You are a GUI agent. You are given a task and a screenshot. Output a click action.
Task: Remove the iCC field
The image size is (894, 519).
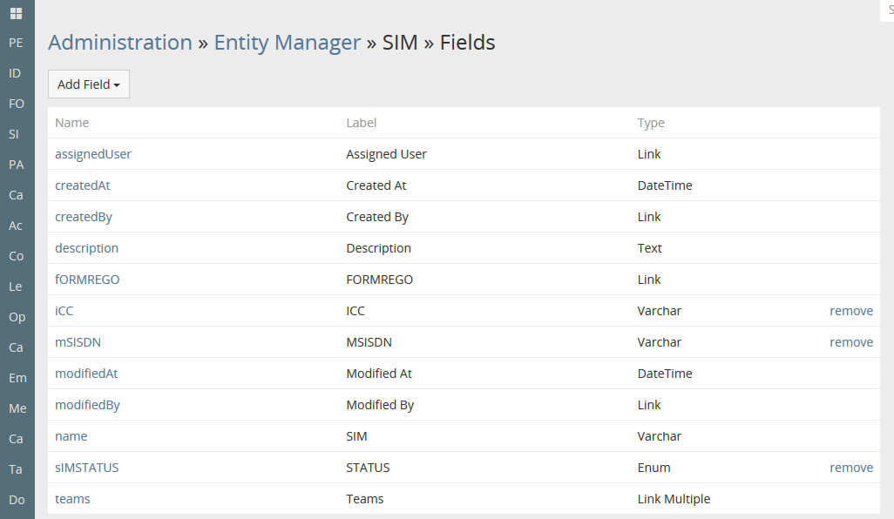[x=850, y=311]
